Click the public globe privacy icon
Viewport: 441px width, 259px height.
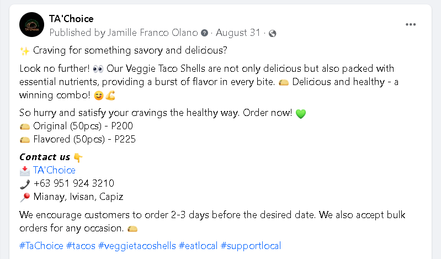tap(272, 33)
